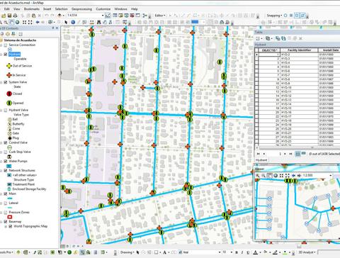340x258 pixels.
Task: Open the Edit menu
Action: click(x=7, y=9)
